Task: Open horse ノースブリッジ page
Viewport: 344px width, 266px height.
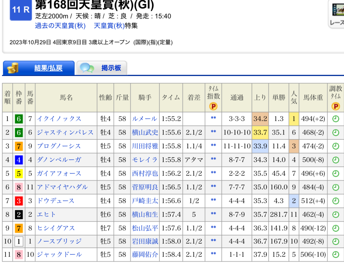Action: click(59, 241)
